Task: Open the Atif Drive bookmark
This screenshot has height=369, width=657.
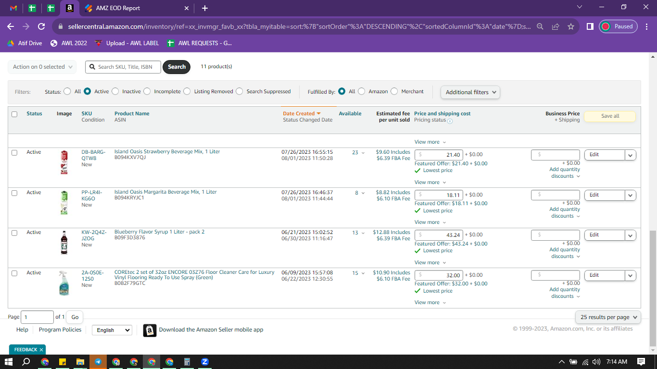Action: (x=25, y=43)
